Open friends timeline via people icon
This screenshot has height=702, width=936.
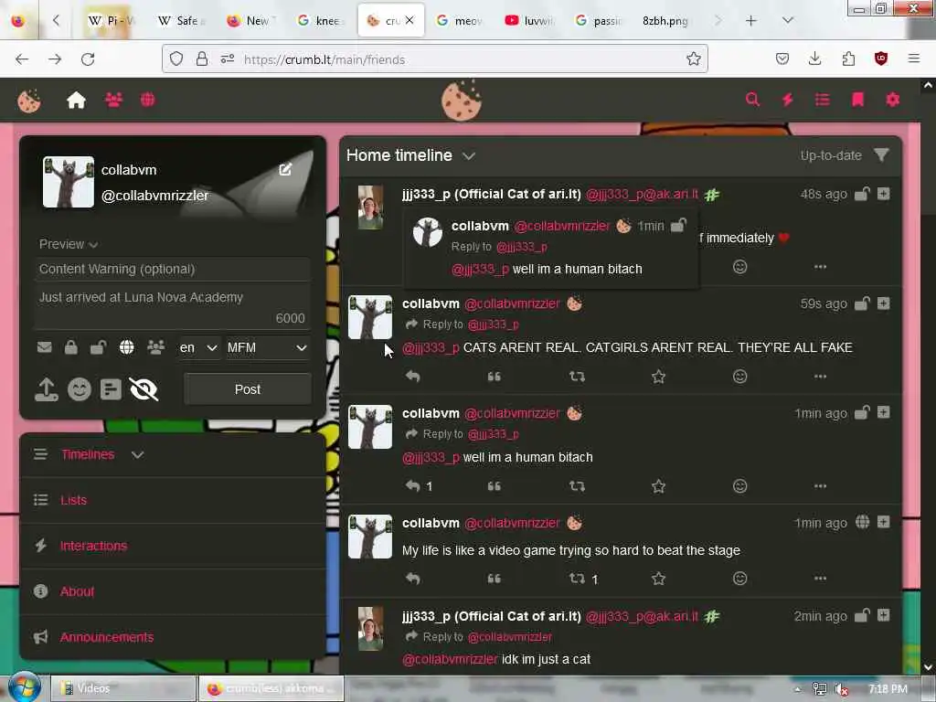pyautogui.click(x=113, y=99)
